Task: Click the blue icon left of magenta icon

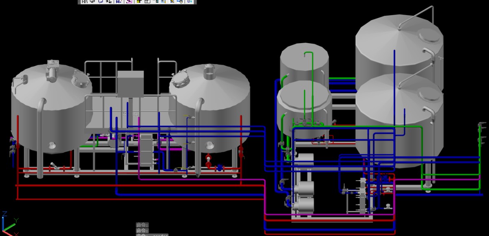Action: 118,2
